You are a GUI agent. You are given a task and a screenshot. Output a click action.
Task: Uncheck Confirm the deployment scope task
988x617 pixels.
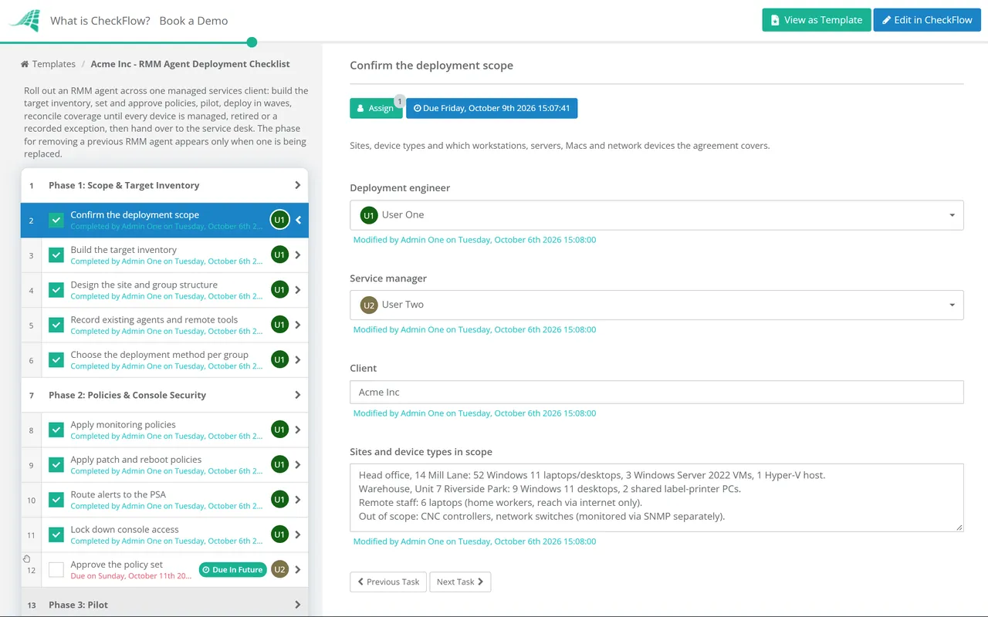pyautogui.click(x=56, y=220)
